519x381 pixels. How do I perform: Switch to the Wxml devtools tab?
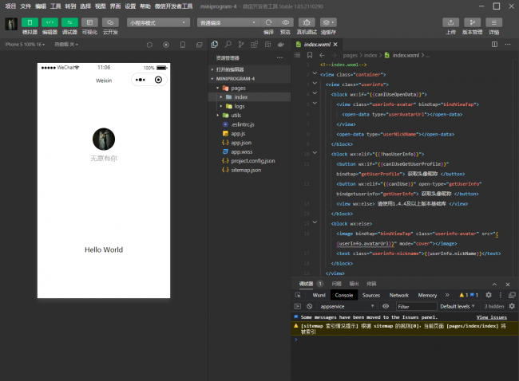(x=319, y=295)
